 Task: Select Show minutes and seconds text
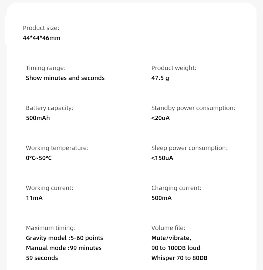[x=65, y=78]
